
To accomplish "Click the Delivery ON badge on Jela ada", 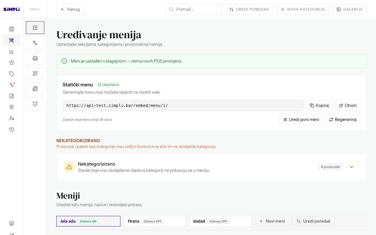I will pos(88,221).
